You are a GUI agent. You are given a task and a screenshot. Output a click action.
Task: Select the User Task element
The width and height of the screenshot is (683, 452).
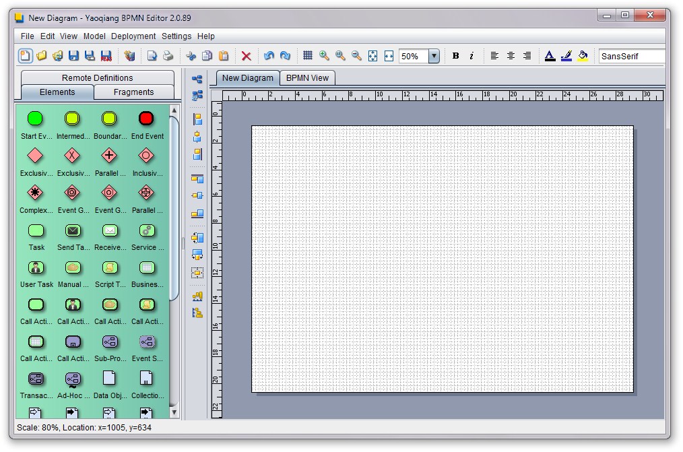coord(35,268)
